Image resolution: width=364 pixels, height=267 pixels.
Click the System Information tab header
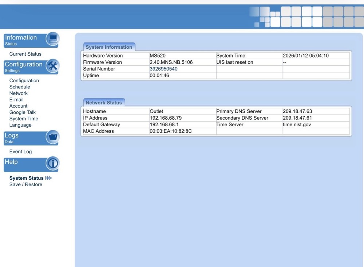(x=109, y=47)
